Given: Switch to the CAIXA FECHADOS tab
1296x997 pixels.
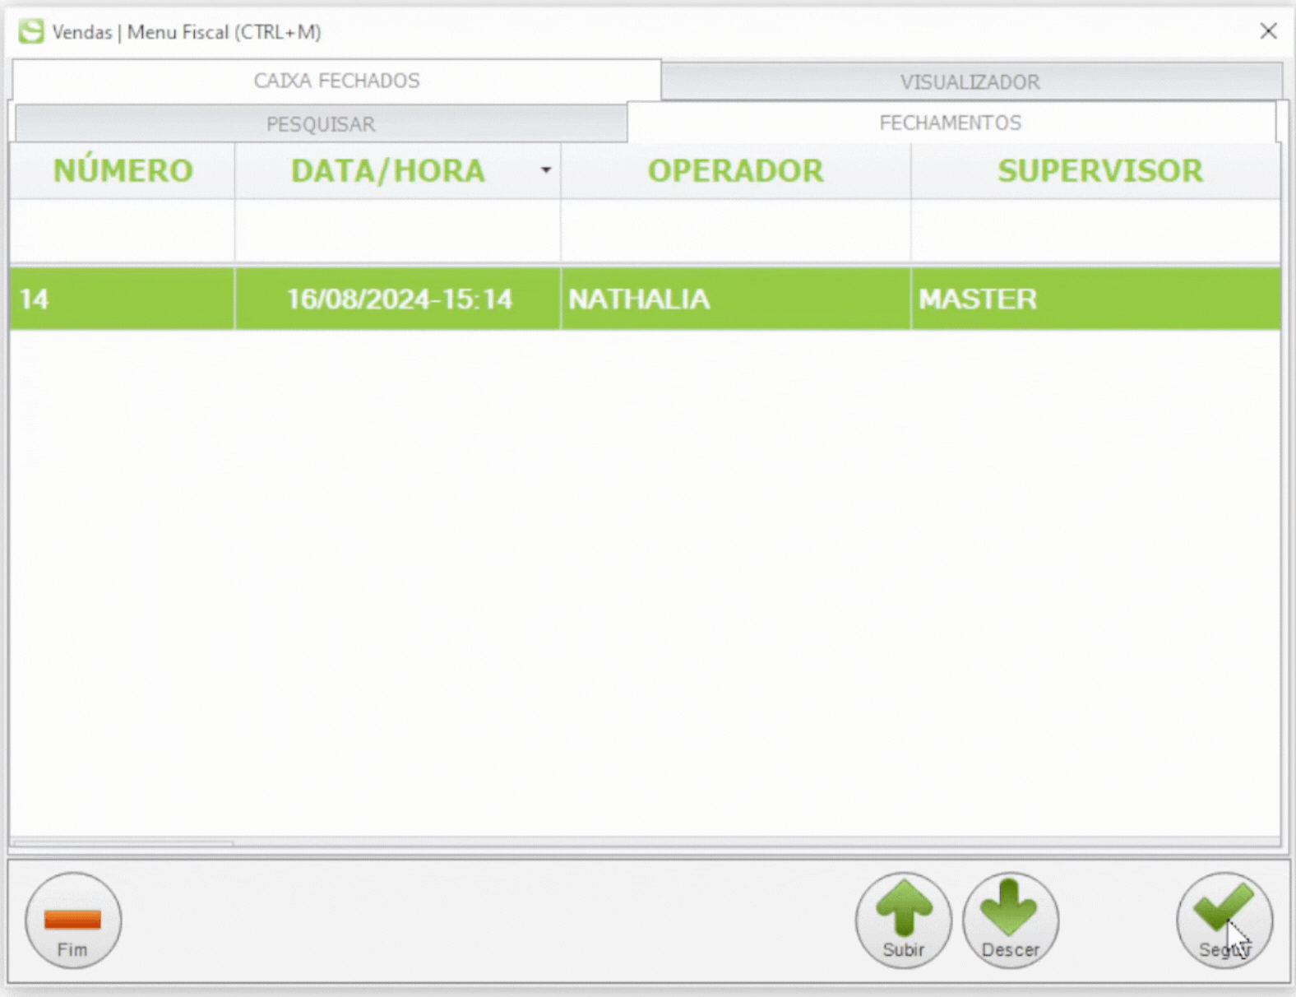Looking at the screenshot, I should coord(336,81).
